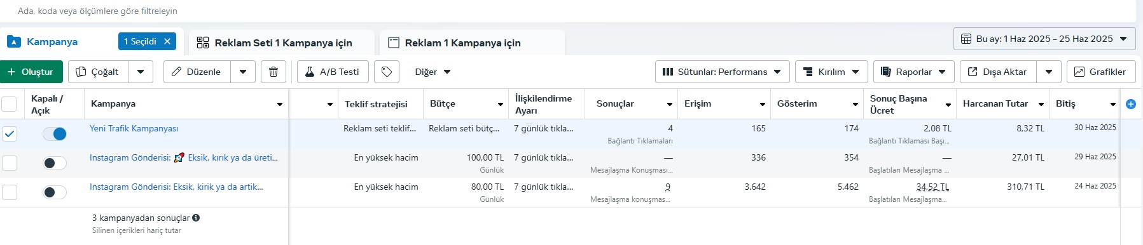1143x245 pixels.
Task: Open the Instagram Gönderisi Eksik, kırık ya da üreti campaign
Action: tap(184, 157)
